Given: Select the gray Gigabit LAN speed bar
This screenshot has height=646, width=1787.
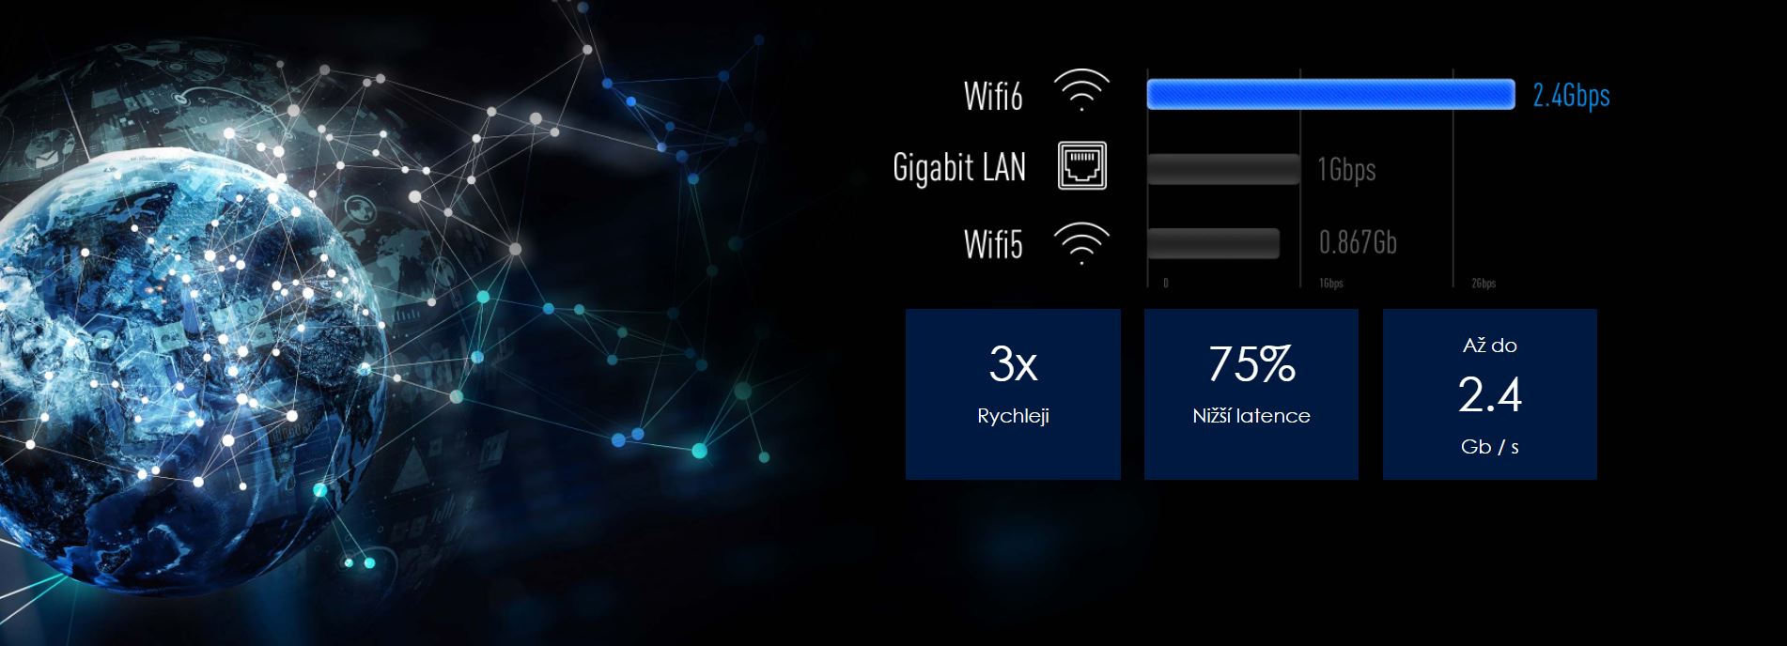Looking at the screenshot, I should [x=1222, y=169].
